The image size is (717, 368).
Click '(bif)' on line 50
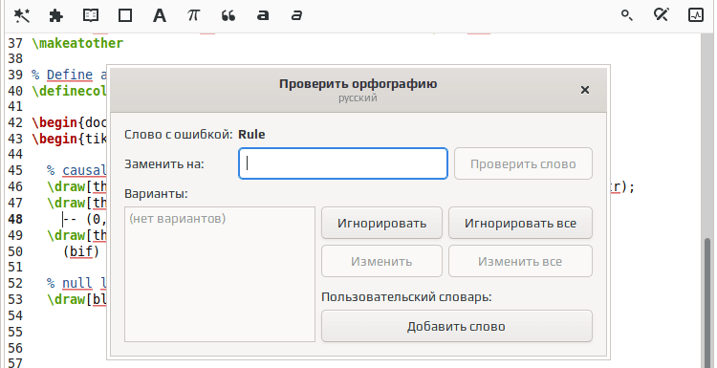tap(81, 251)
